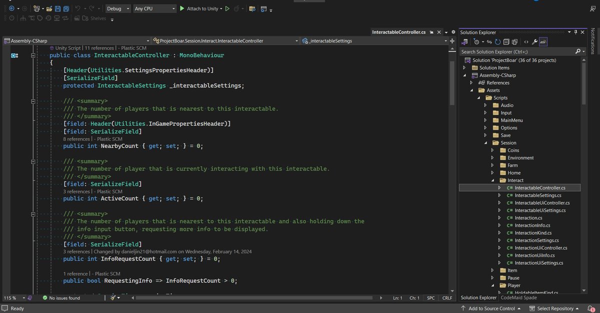Expand the Coins folder node
The width and height of the screenshot is (600, 313).
492,150
